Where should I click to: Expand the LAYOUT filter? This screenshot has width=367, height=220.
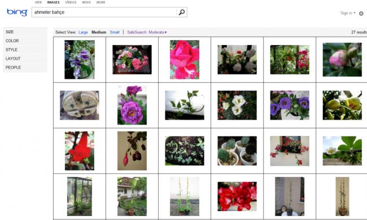pos(25,59)
